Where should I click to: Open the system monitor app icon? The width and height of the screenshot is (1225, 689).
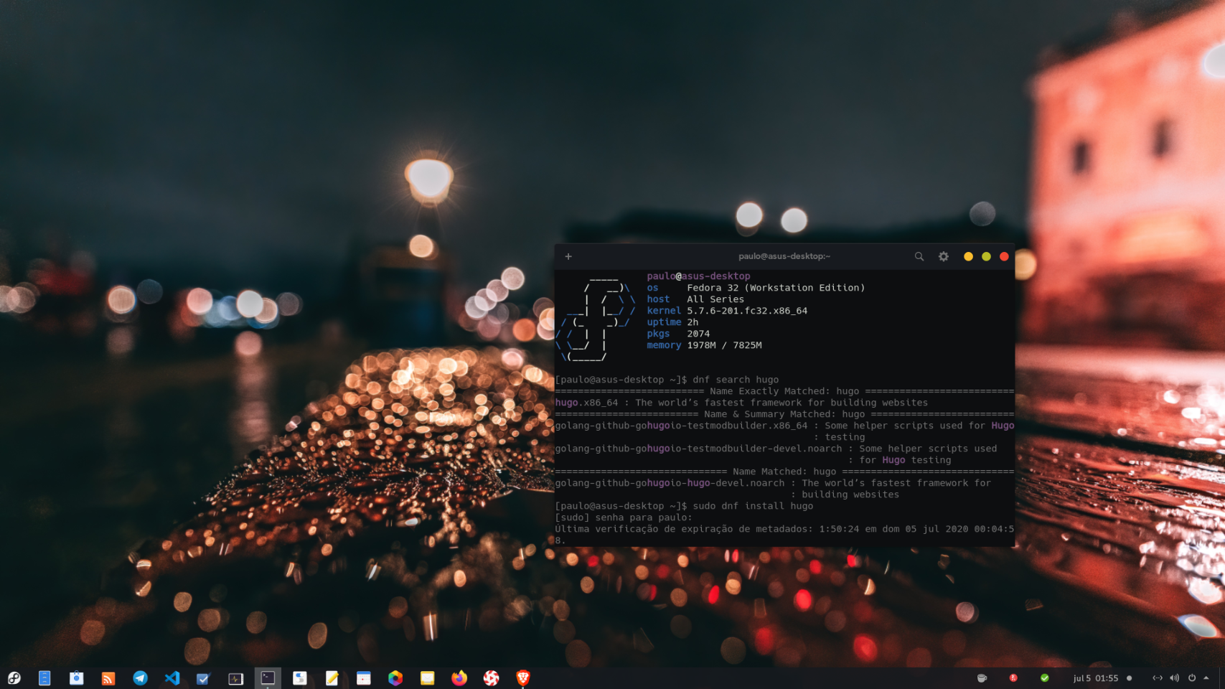[x=235, y=678]
